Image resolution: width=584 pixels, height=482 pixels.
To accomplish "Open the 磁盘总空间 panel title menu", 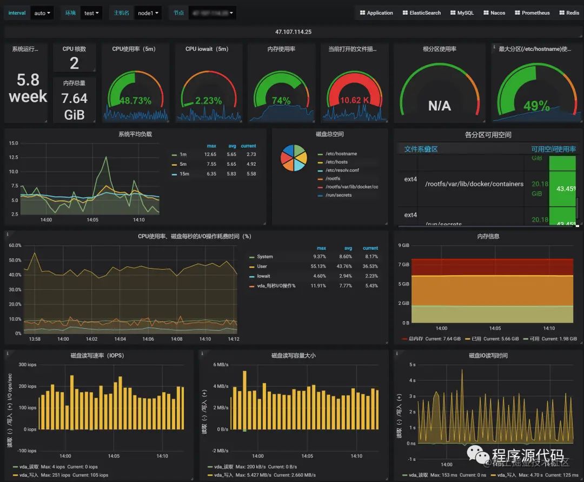I will click(330, 134).
